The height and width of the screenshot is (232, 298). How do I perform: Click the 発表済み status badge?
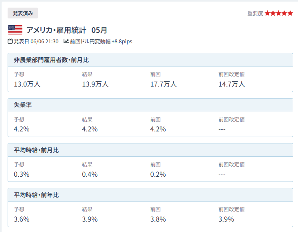click(x=23, y=13)
